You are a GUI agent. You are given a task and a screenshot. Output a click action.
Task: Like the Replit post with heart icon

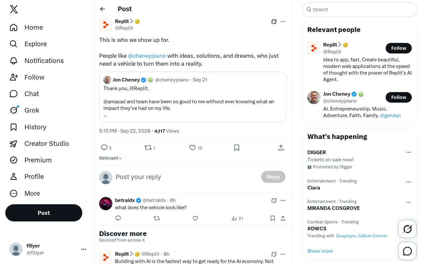point(192,148)
